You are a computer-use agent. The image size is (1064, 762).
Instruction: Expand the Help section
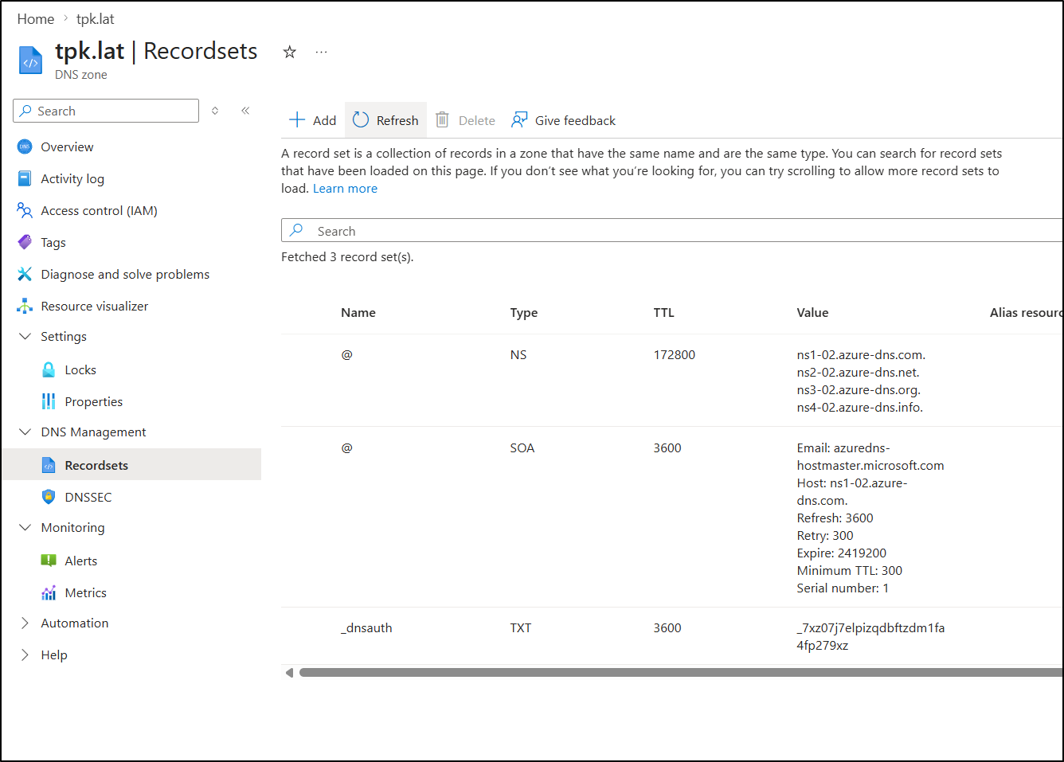click(25, 655)
